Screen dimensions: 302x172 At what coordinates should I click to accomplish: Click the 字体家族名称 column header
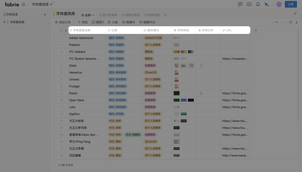(x=87, y=30)
